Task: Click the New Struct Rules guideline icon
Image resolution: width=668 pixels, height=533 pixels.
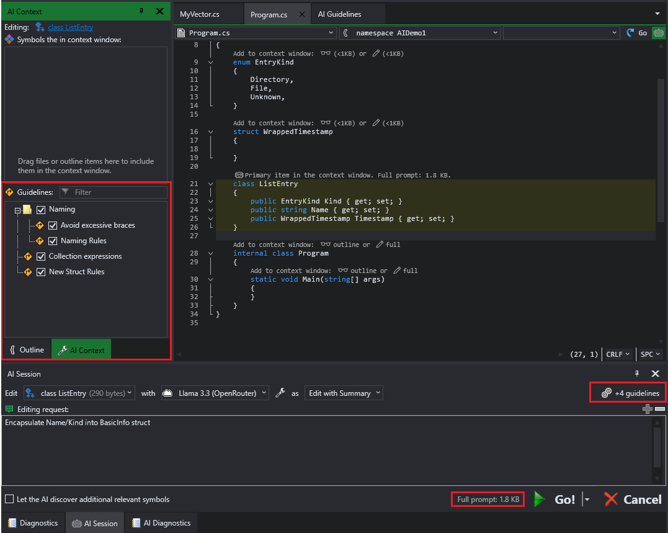Action: (28, 272)
